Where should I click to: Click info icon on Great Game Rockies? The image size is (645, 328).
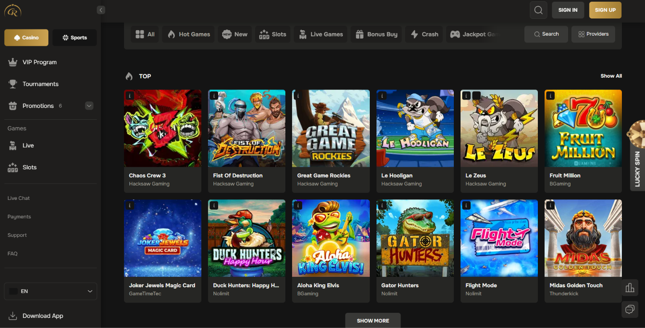pyautogui.click(x=298, y=96)
